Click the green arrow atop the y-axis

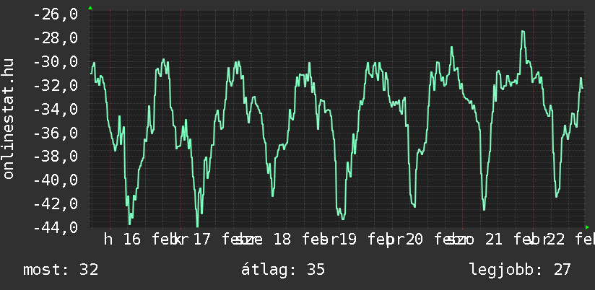click(90, 8)
